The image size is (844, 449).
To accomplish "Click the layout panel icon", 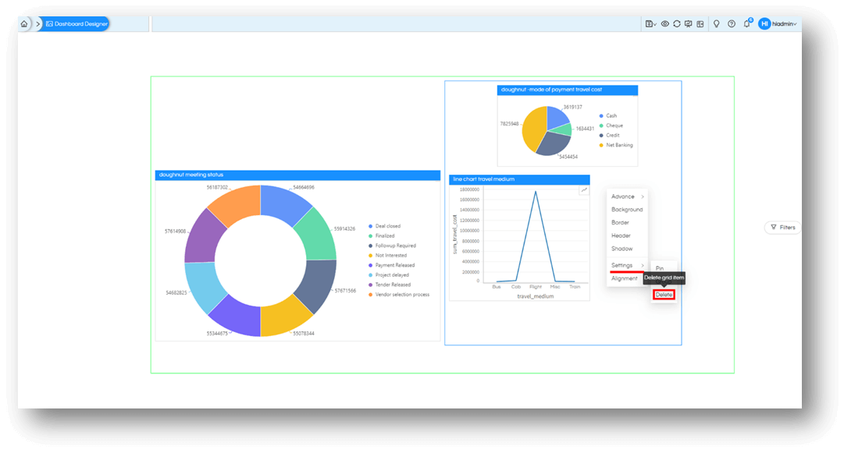I will 700,23.
